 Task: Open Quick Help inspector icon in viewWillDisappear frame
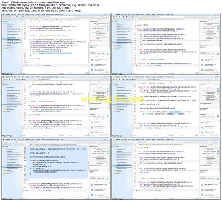pos(101,20)
